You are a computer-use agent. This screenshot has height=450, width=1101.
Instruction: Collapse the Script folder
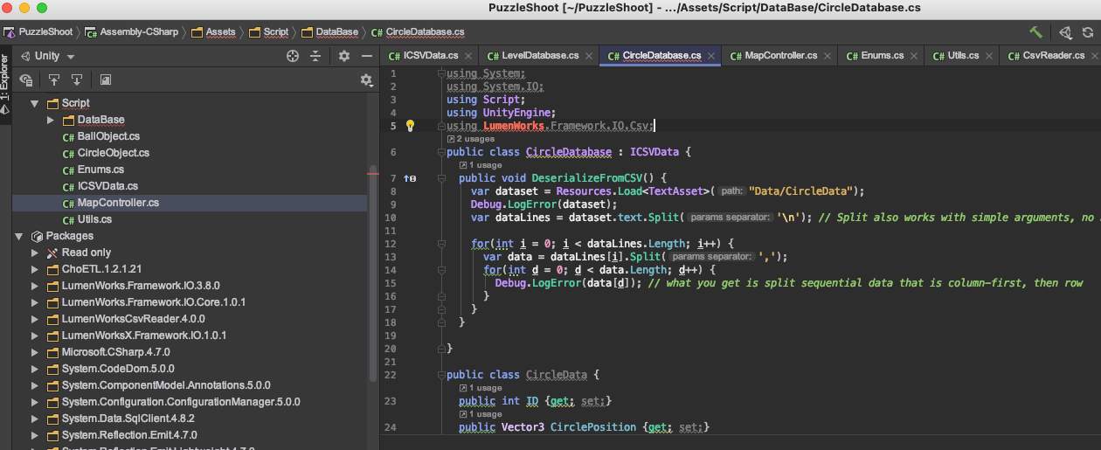point(35,103)
